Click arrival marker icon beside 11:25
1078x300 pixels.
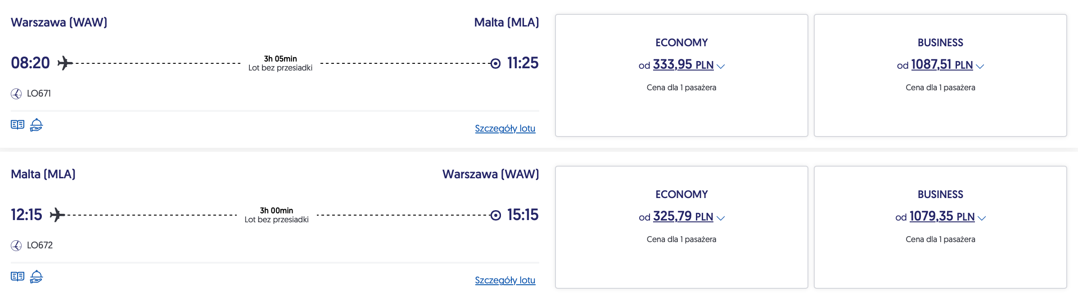click(x=495, y=64)
